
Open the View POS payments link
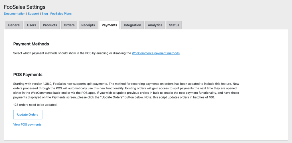27,125
